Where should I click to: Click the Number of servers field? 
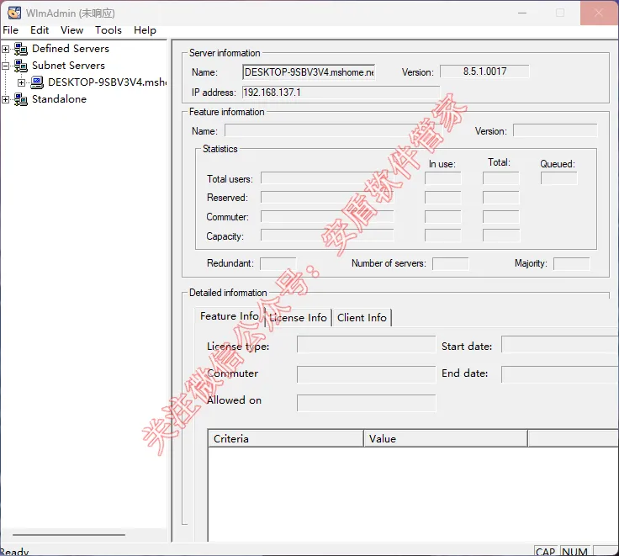[451, 263]
